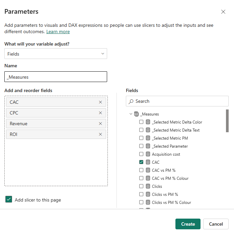Click the Fields search box

(177, 101)
